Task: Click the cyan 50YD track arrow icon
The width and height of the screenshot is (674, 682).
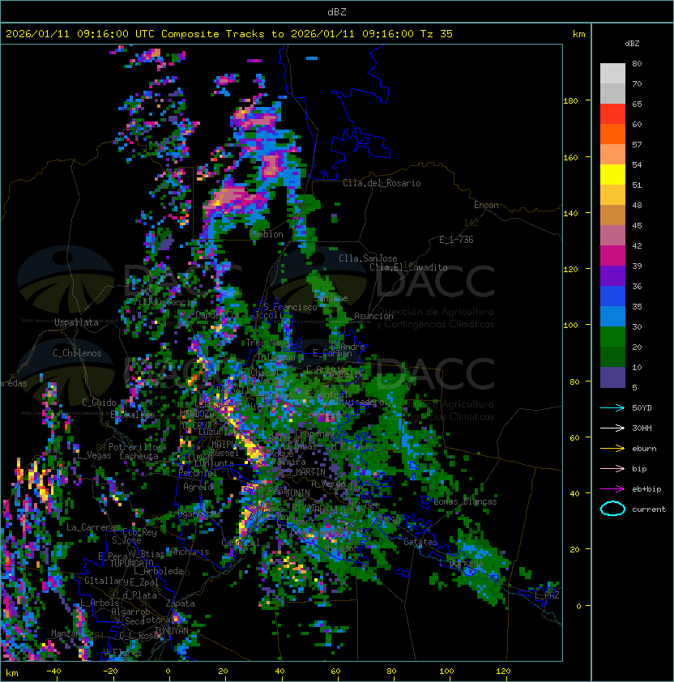Action: (x=612, y=408)
